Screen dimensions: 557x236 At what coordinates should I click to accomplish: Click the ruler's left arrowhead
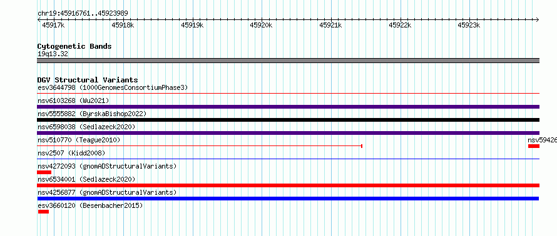pos(39,19)
